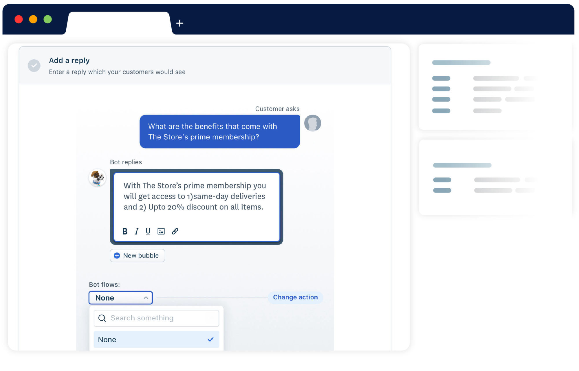The image size is (579, 371).
Task: Click the search magnifier icon in dropdown
Action: 102,318
